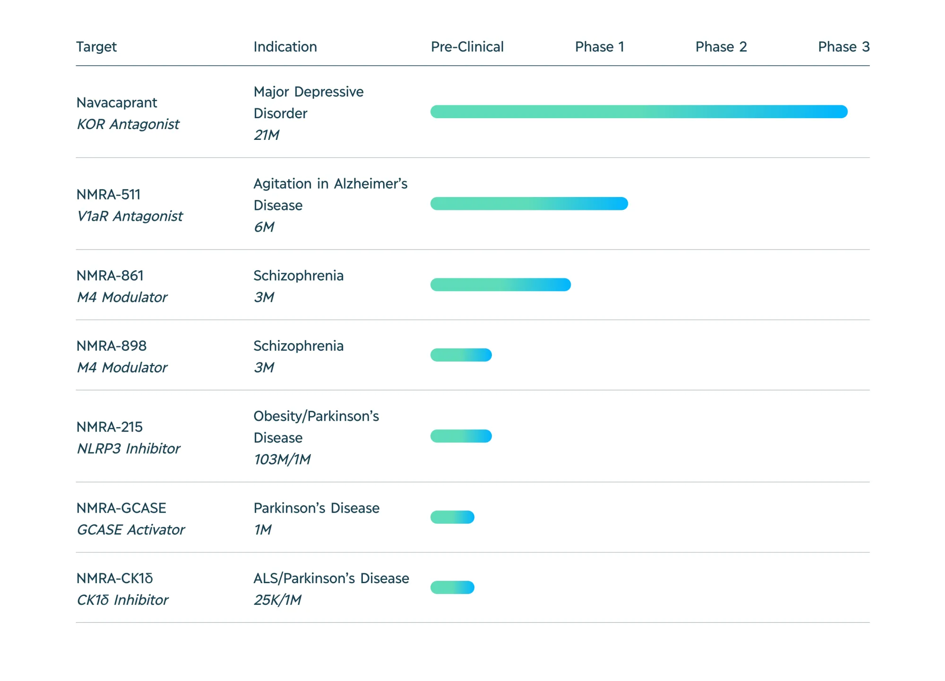Click the NMRA-861 schizophrenia progress bar
Viewport: 945px width, 681px height.
coord(500,284)
